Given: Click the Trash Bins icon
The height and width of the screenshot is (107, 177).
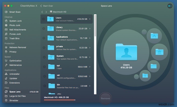Looking at the screenshot, I should point(6,38).
